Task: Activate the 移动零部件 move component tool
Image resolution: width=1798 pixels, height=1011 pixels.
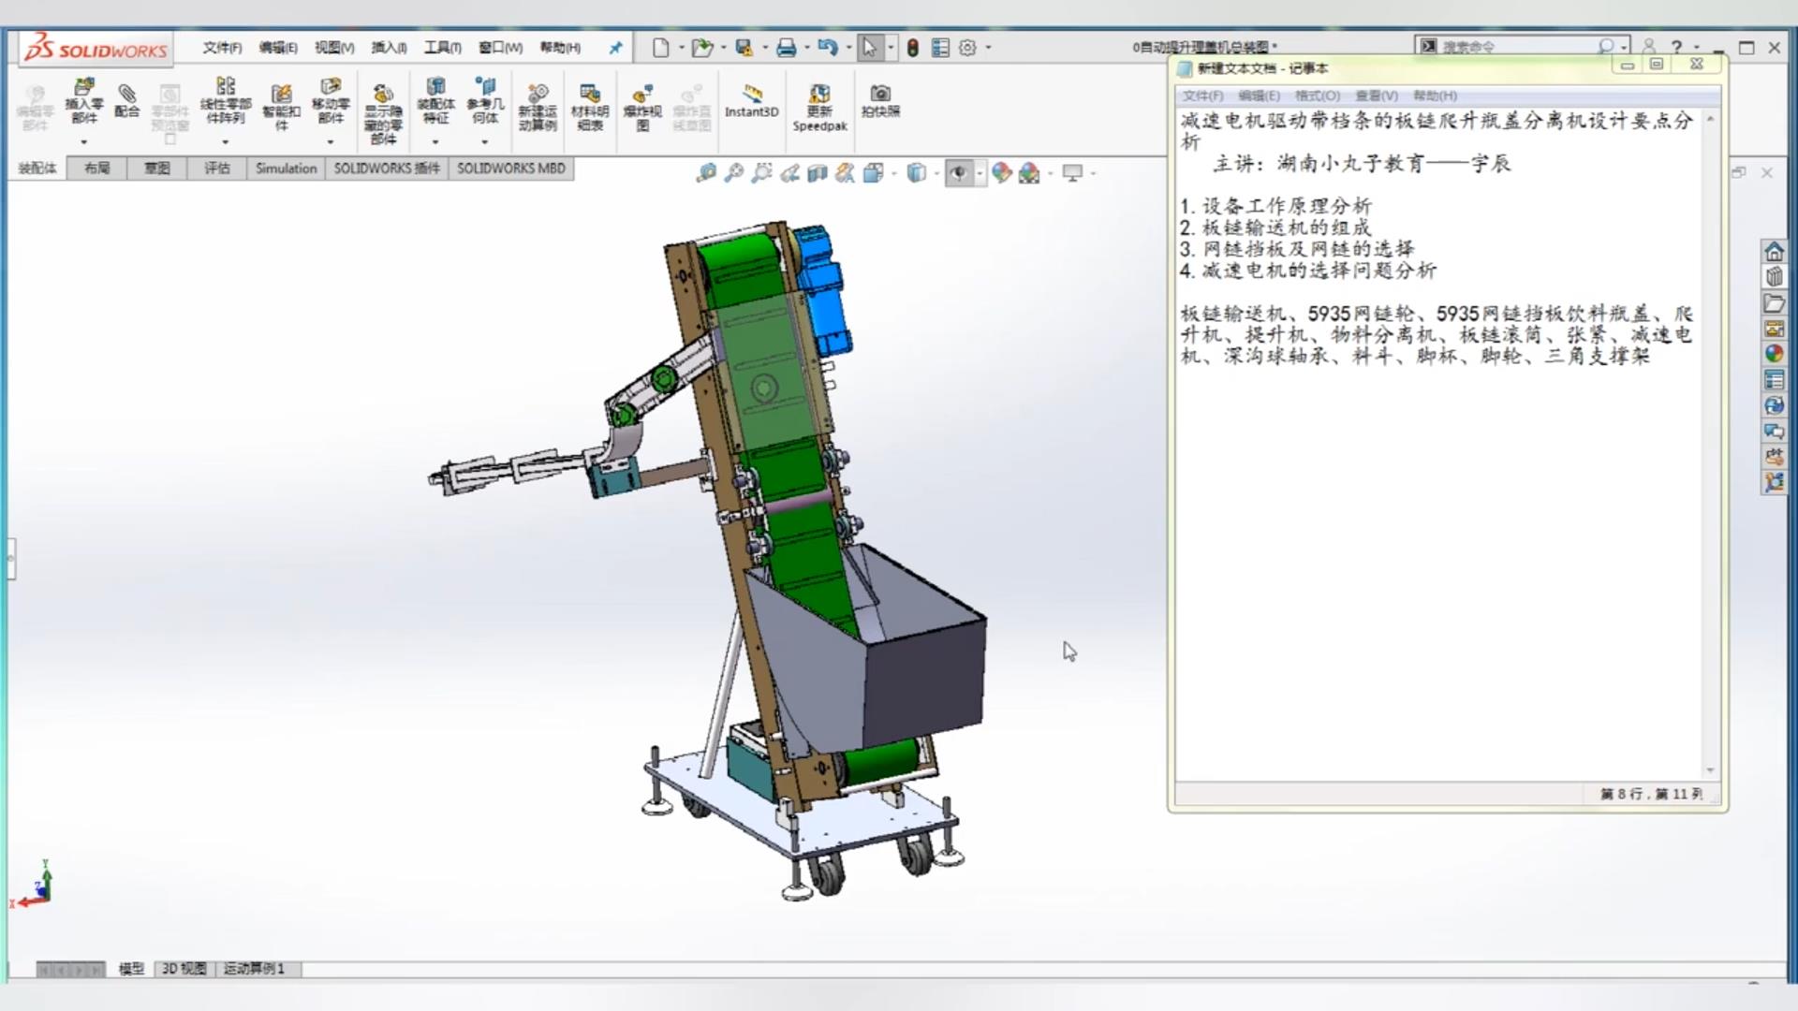Action: pyautogui.click(x=331, y=100)
